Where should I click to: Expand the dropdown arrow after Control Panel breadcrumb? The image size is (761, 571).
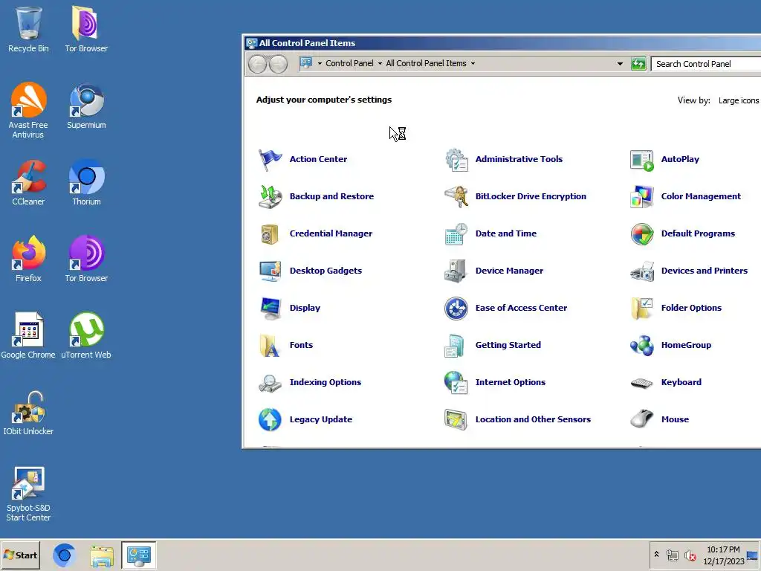click(380, 64)
